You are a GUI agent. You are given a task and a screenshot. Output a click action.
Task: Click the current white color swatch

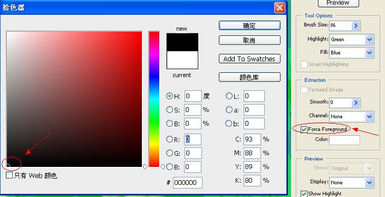tap(182, 60)
